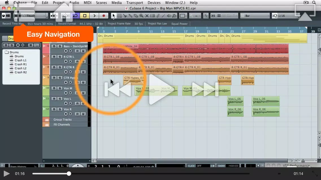Click the transport Stop button
321x180 pixels.
tap(85, 16)
